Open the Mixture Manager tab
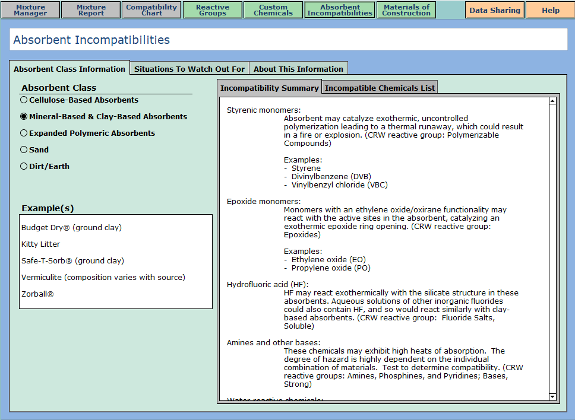 pos(30,10)
